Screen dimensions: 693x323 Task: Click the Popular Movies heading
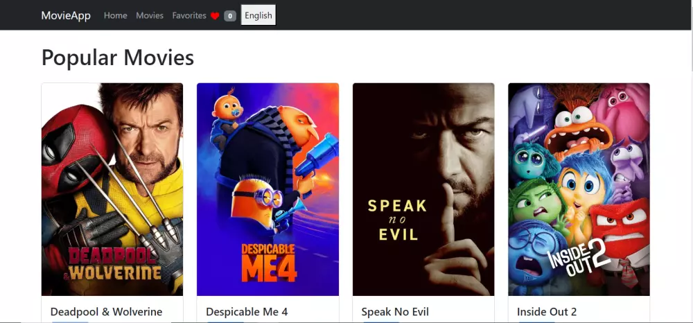(118, 58)
